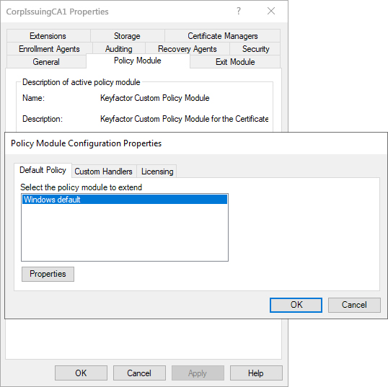
Task: Open the Recovery Agents tab
Action: (188, 49)
